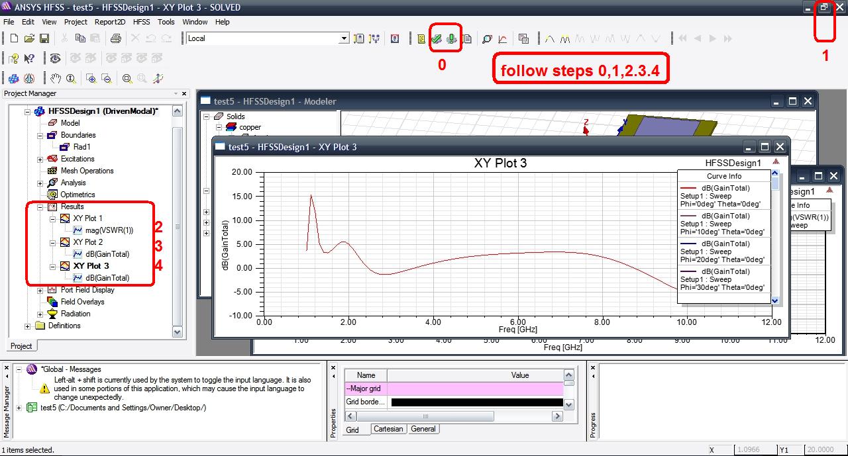Click the single-peak curve marker icon
The height and width of the screenshot is (456, 848).
(549, 39)
